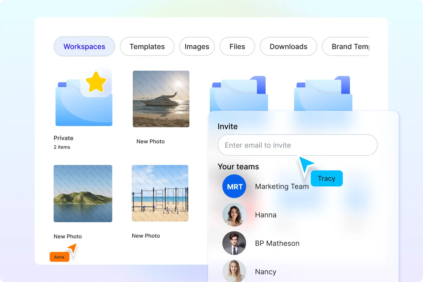Select Hanna from Your teams list
The height and width of the screenshot is (282, 423).
click(266, 215)
